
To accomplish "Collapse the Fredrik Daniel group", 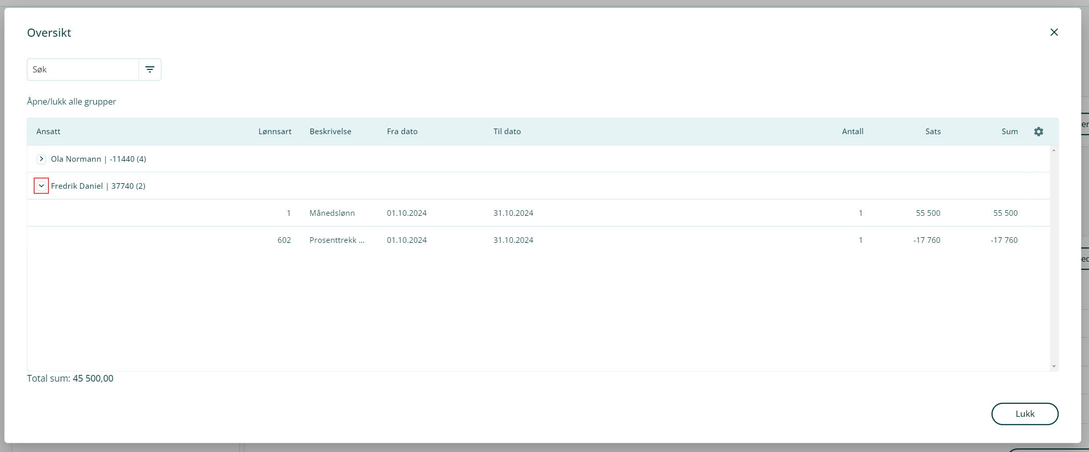I will click(41, 186).
